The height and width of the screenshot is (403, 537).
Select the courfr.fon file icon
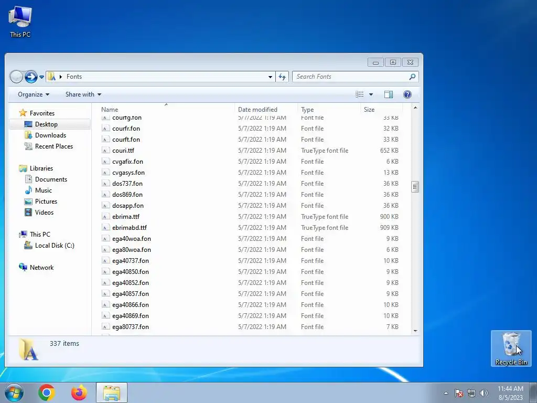pyautogui.click(x=105, y=129)
